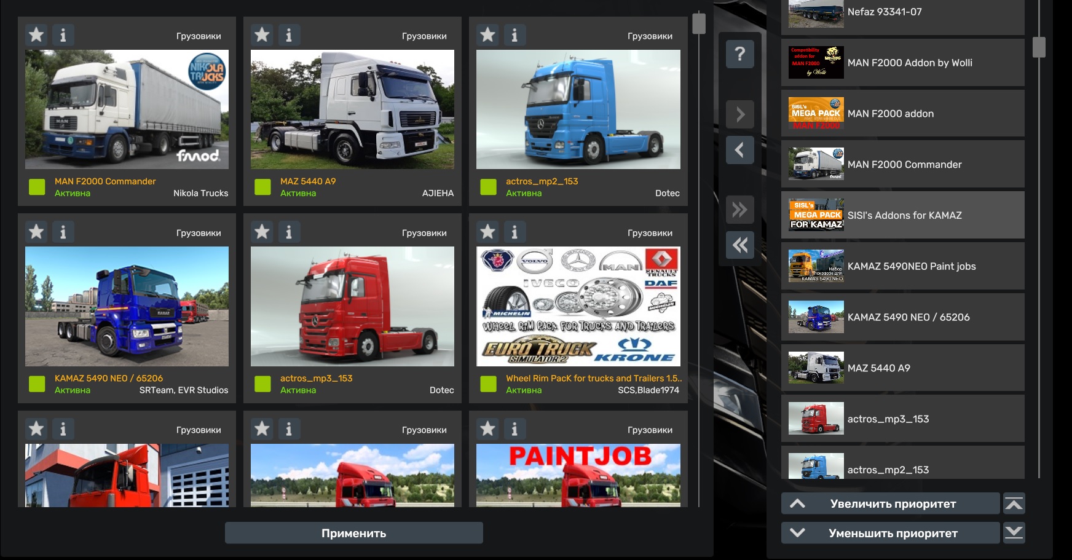This screenshot has height=560, width=1072.
Task: Click the single right arrow to activate mod
Action: pos(740,114)
